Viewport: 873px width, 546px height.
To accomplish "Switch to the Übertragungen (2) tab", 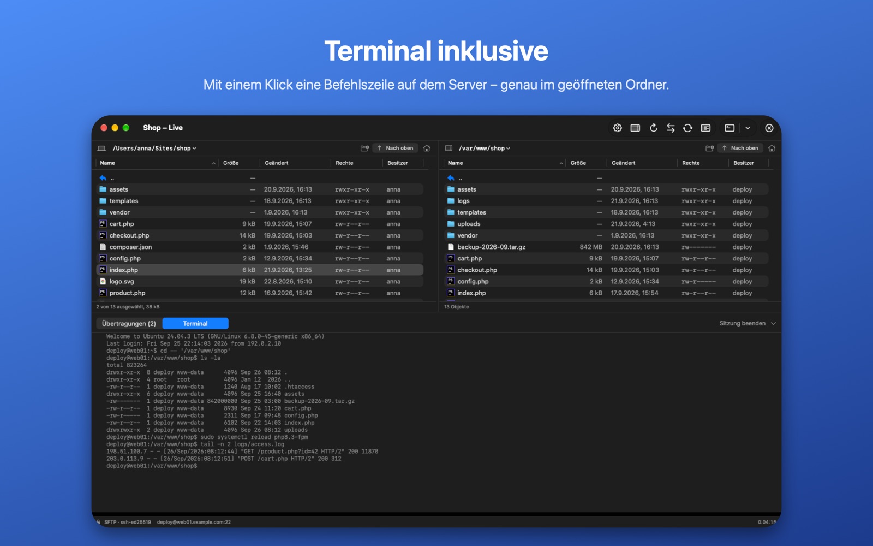I will coord(129,323).
